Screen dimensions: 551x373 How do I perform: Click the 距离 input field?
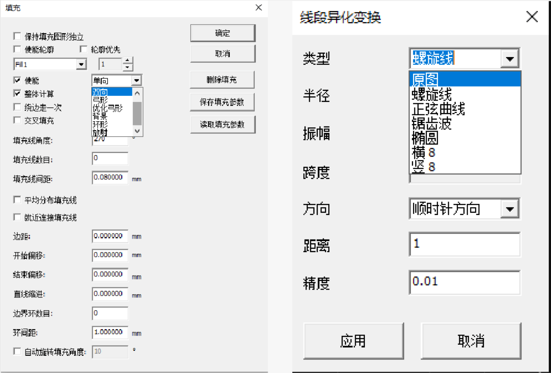coord(465,244)
